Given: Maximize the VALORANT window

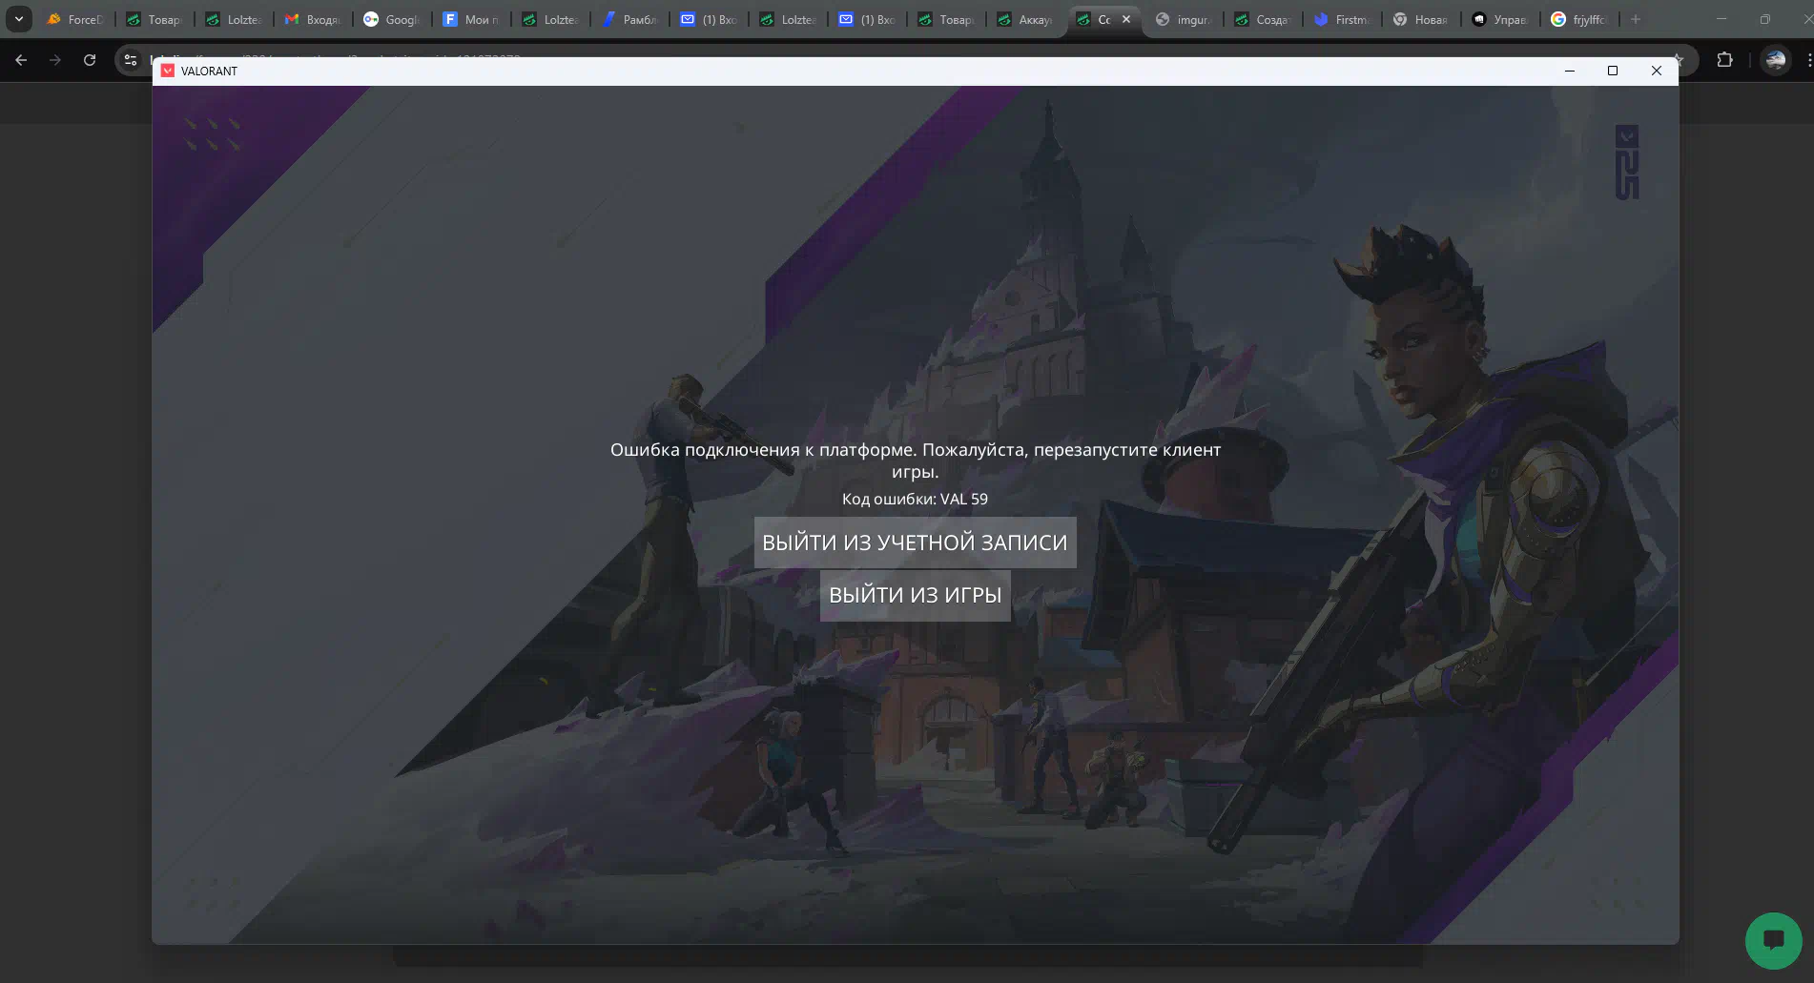Looking at the screenshot, I should (1613, 71).
